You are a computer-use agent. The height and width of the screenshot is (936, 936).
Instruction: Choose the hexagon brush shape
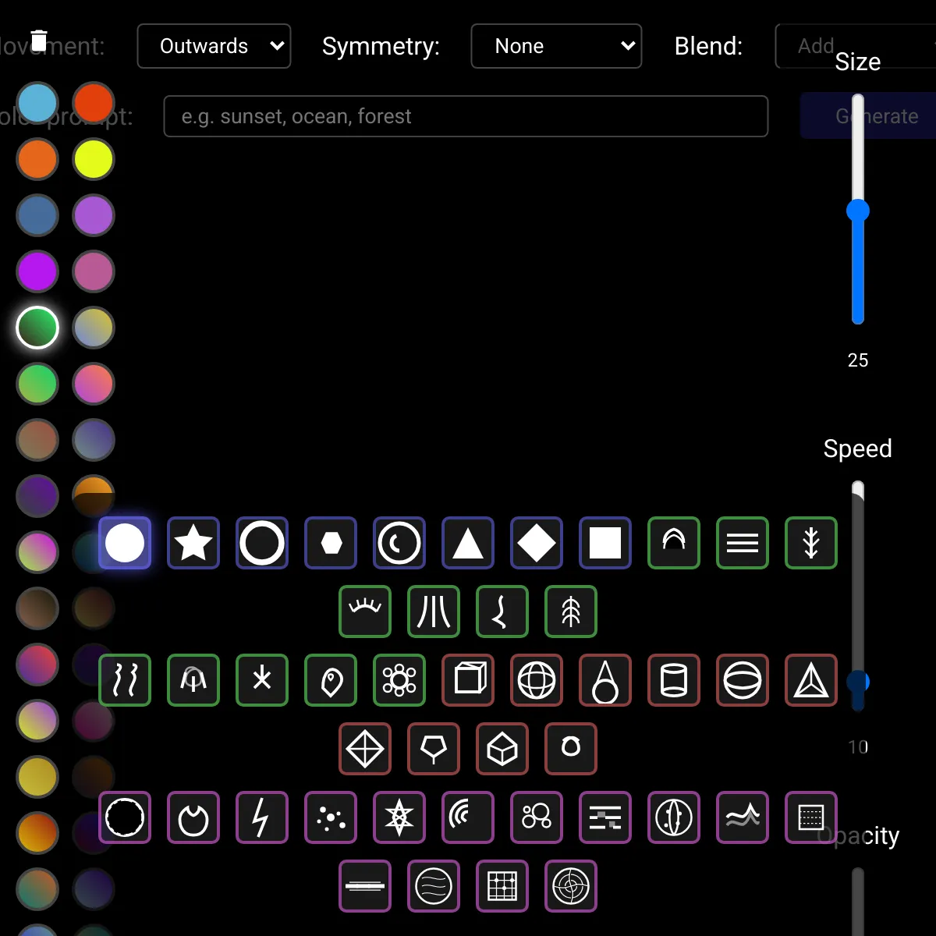(x=331, y=543)
